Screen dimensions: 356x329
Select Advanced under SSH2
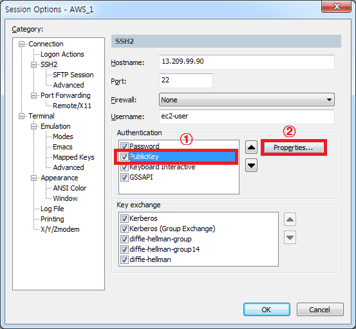click(x=69, y=85)
